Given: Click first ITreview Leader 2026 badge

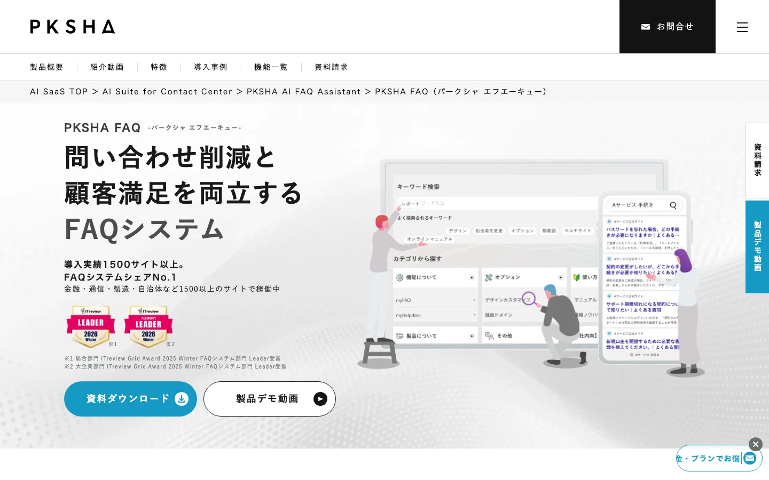Looking at the screenshot, I should [91, 326].
